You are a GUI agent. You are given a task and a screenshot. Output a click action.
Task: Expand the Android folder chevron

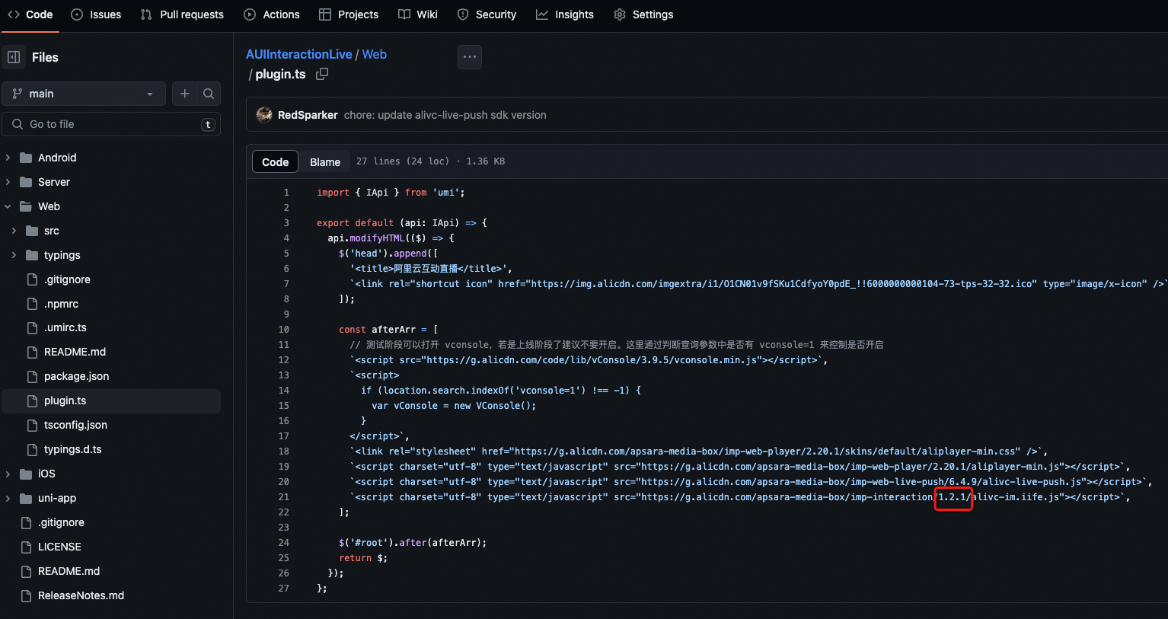pos(8,158)
